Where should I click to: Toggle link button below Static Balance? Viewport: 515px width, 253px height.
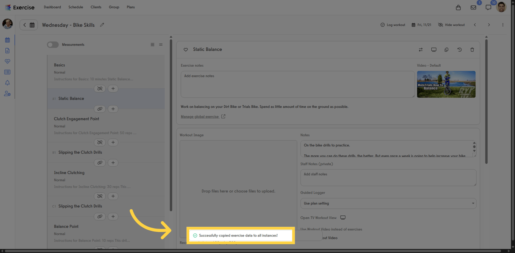point(100,109)
